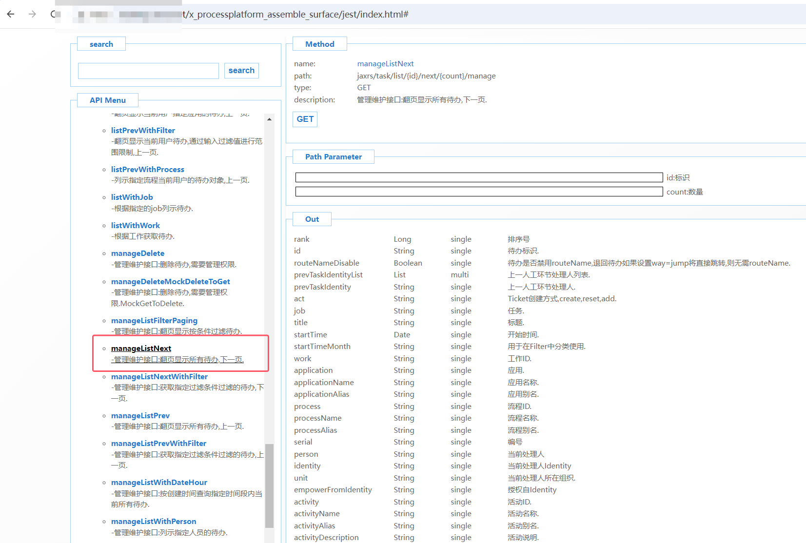Click the API menu scrollbar thumb
Screen dimensions: 806x543
click(269, 485)
